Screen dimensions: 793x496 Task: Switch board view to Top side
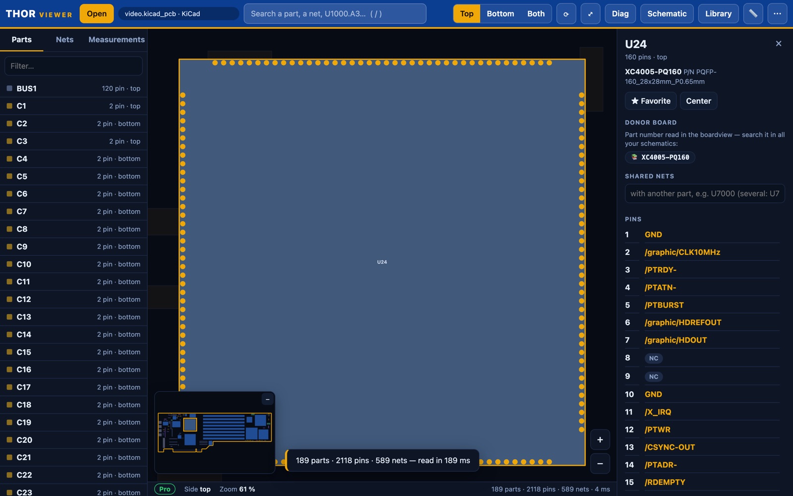466,14
